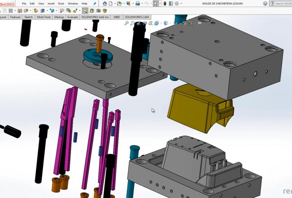Click the camera snapshot icon in the toolbar
292x198 pixels.
coord(99,11)
